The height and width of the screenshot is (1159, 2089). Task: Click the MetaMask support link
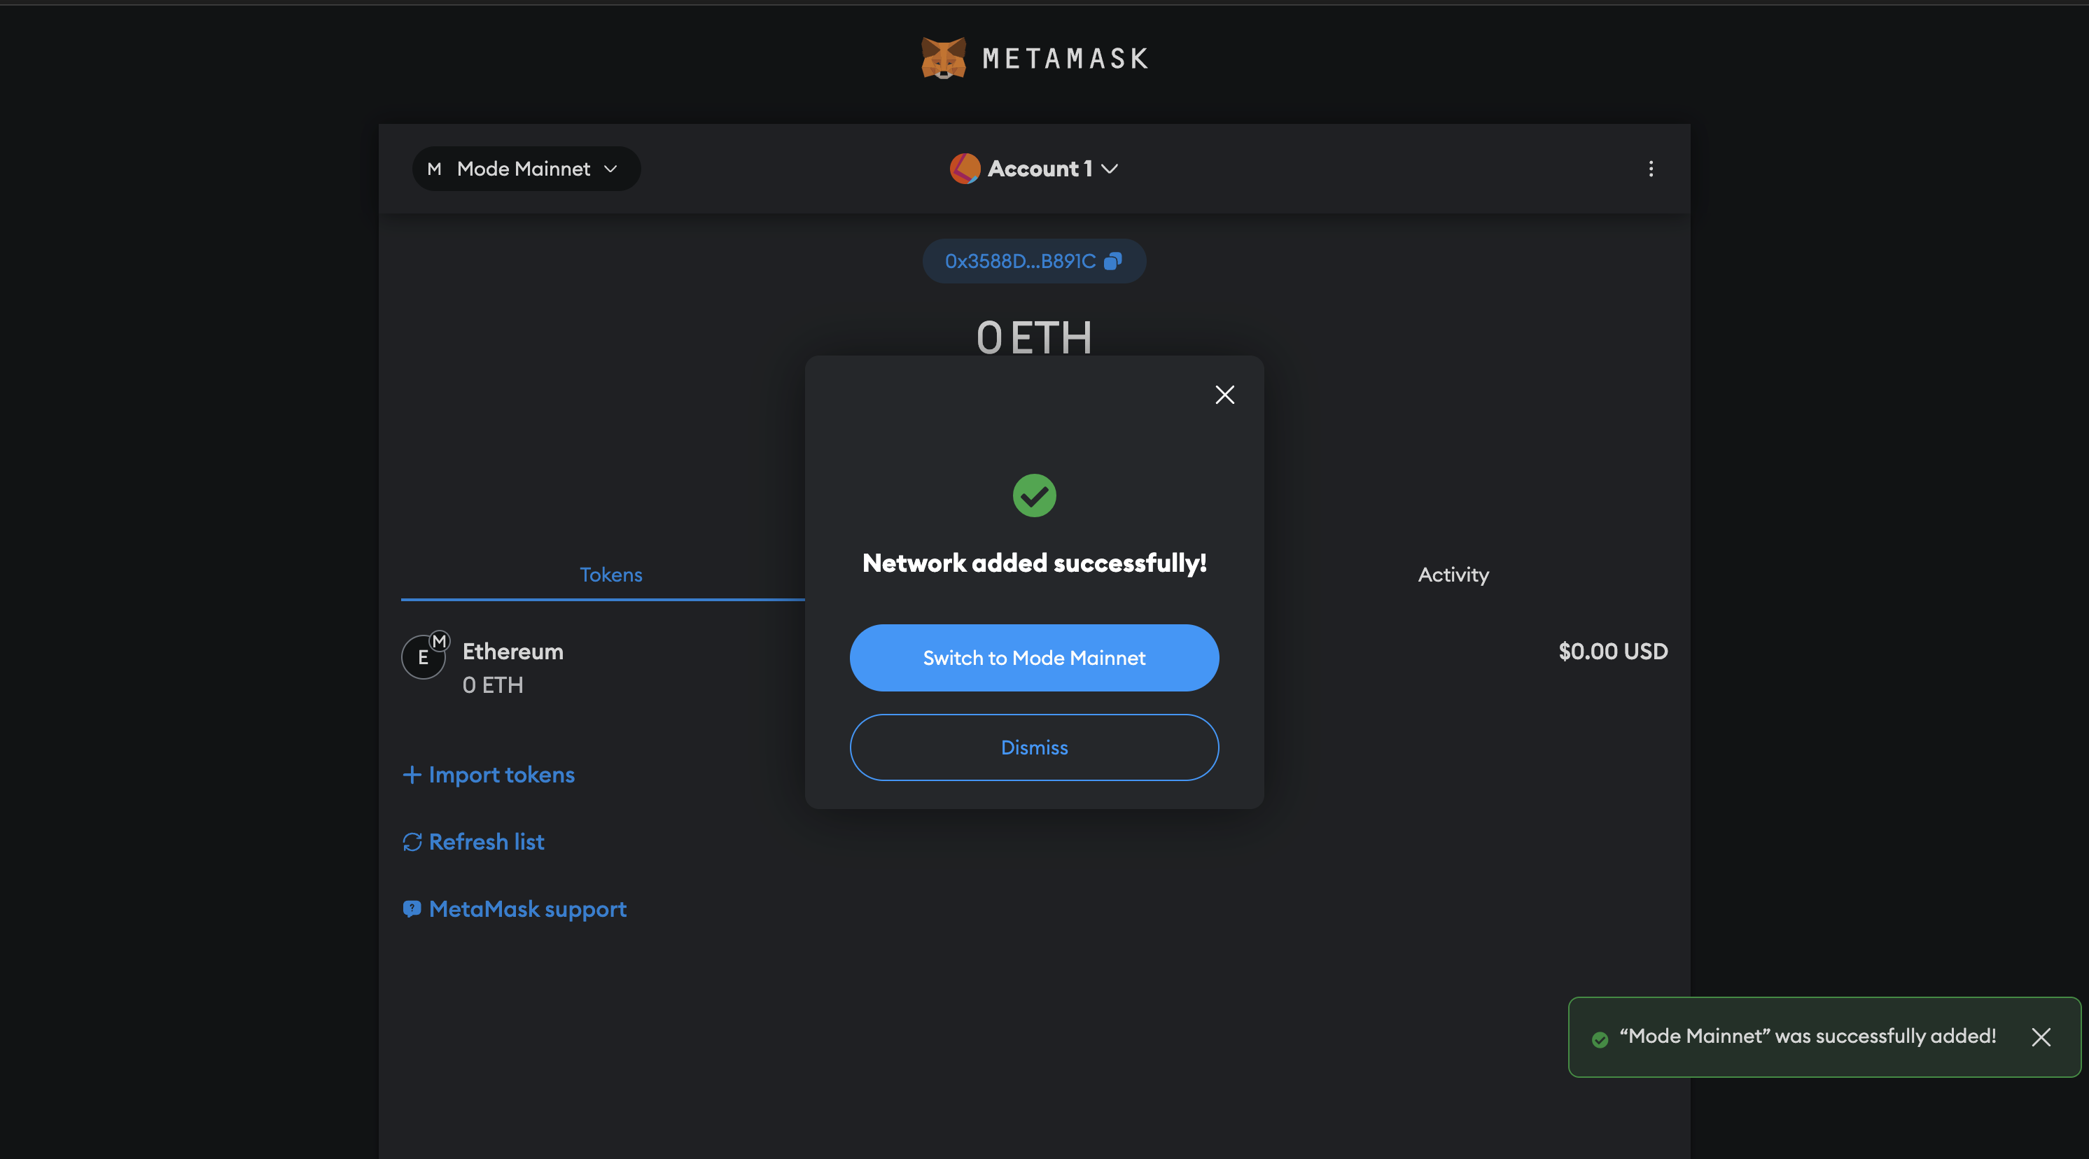point(528,908)
